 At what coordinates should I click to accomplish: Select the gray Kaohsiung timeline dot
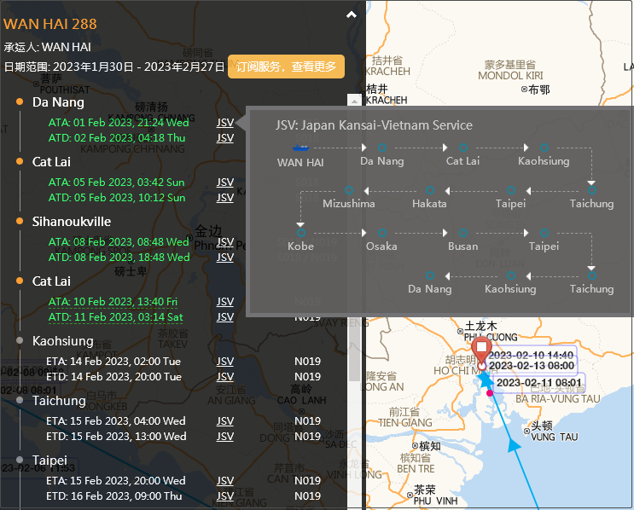click(x=20, y=341)
